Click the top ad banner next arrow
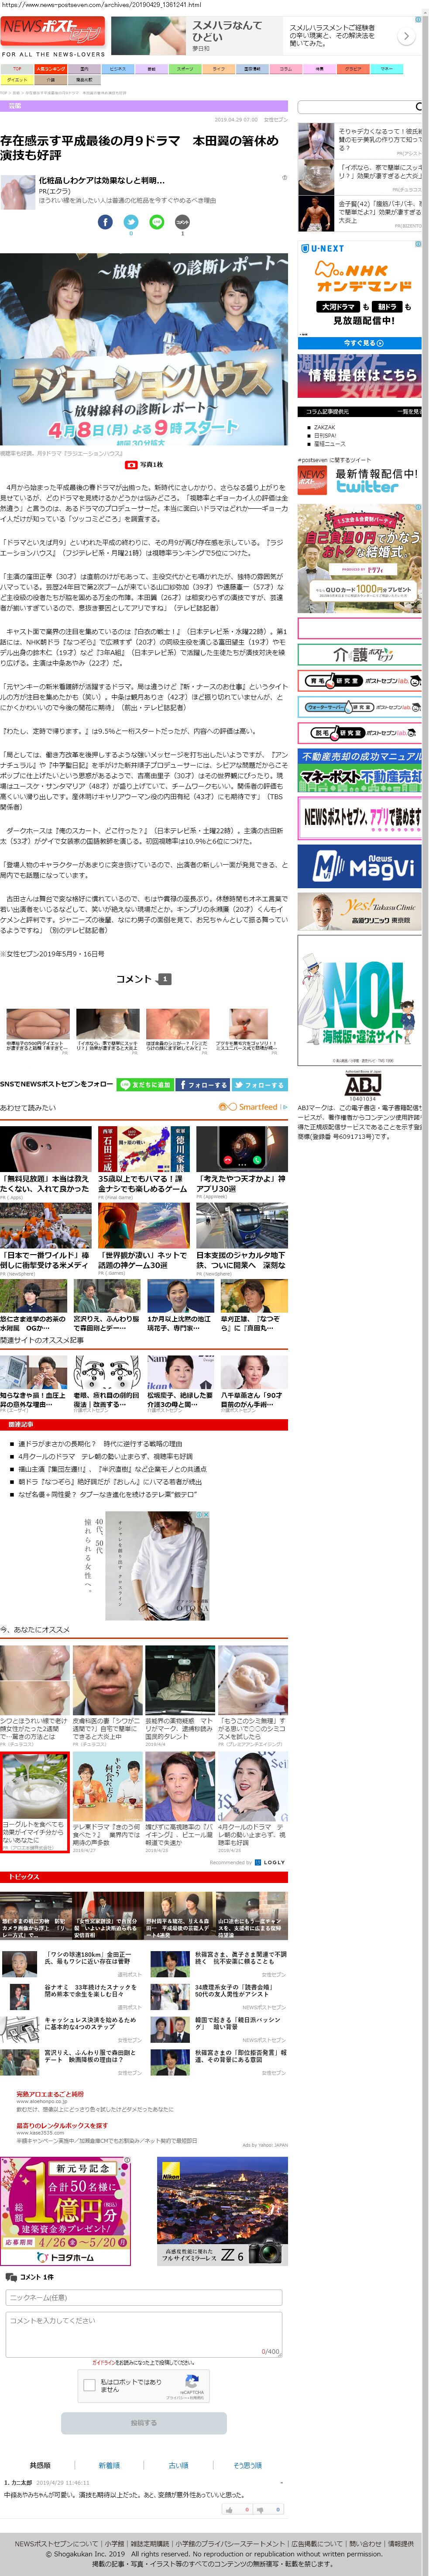This screenshot has width=429, height=2576. tap(406, 36)
